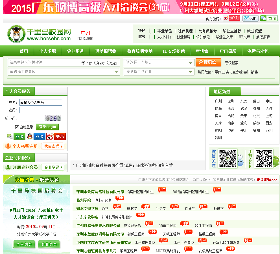Open the IT专场招聘 nav tab
The height and width of the screenshot is (254, 280).
174,51
